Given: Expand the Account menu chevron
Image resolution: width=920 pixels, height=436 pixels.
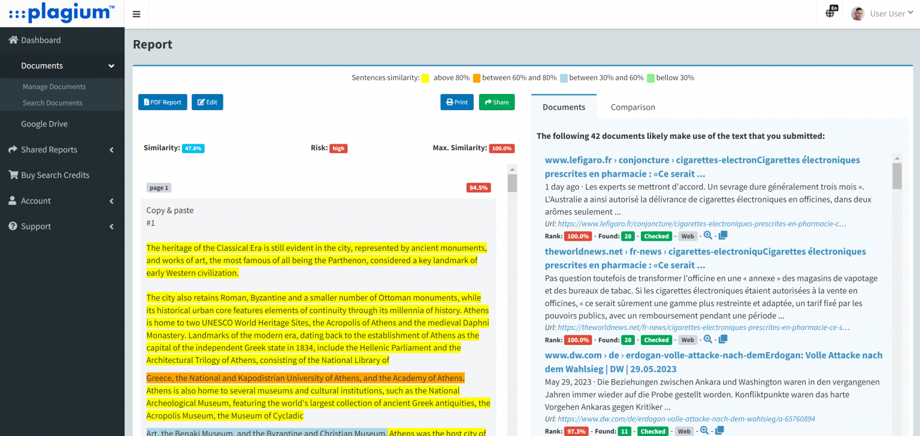Looking at the screenshot, I should [111, 201].
